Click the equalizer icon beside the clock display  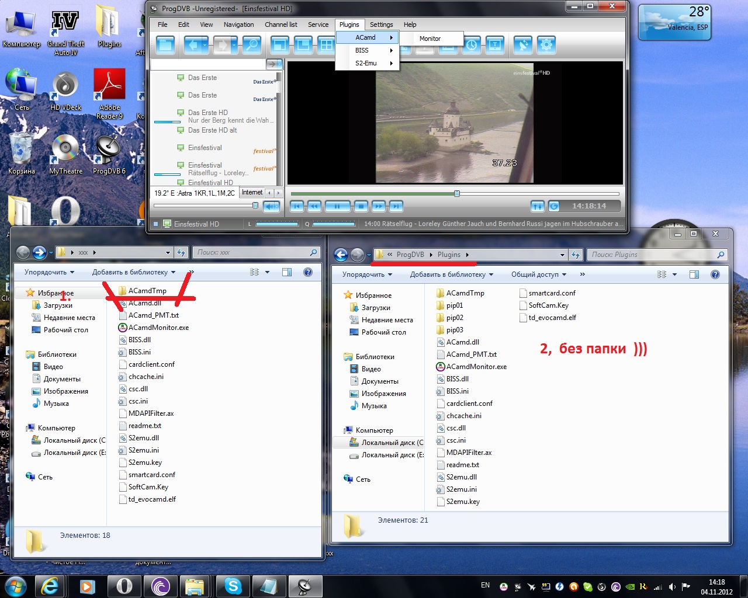[537, 206]
